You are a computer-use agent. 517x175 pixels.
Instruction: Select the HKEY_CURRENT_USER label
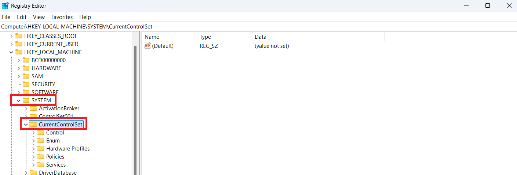(51, 44)
